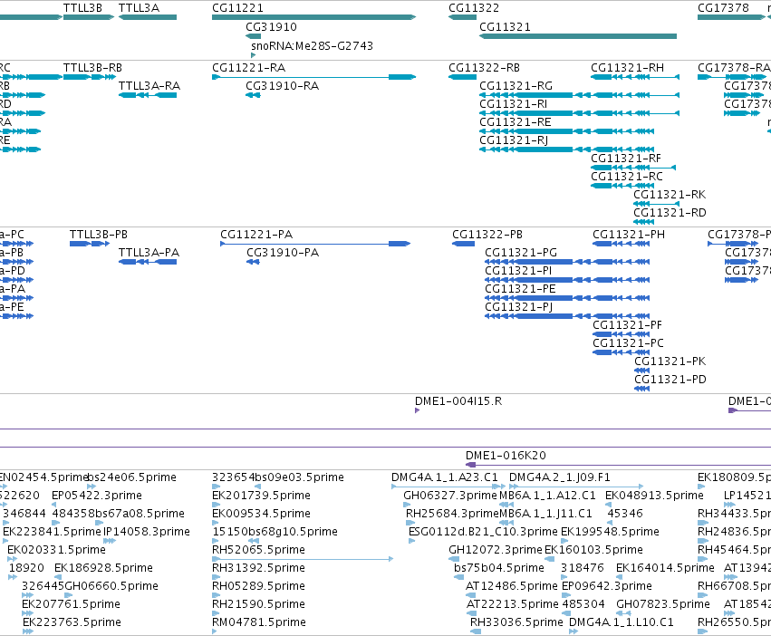Select the TTLL3A gene label
The image size is (771, 636).
139,8
